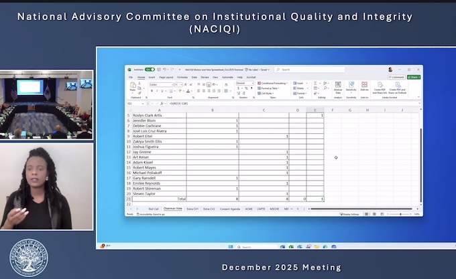Switch to the Roll Call sheet tab
Viewport: 456px width, 279px height.
click(154, 209)
